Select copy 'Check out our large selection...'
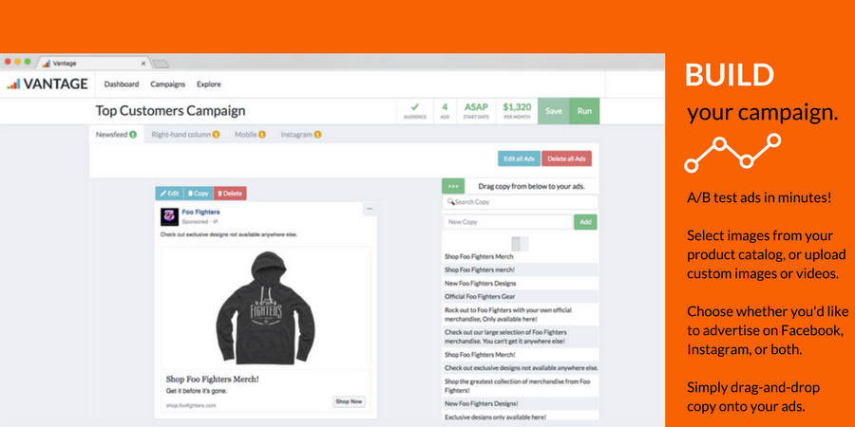Viewport: 855px width, 427px height. (x=521, y=337)
